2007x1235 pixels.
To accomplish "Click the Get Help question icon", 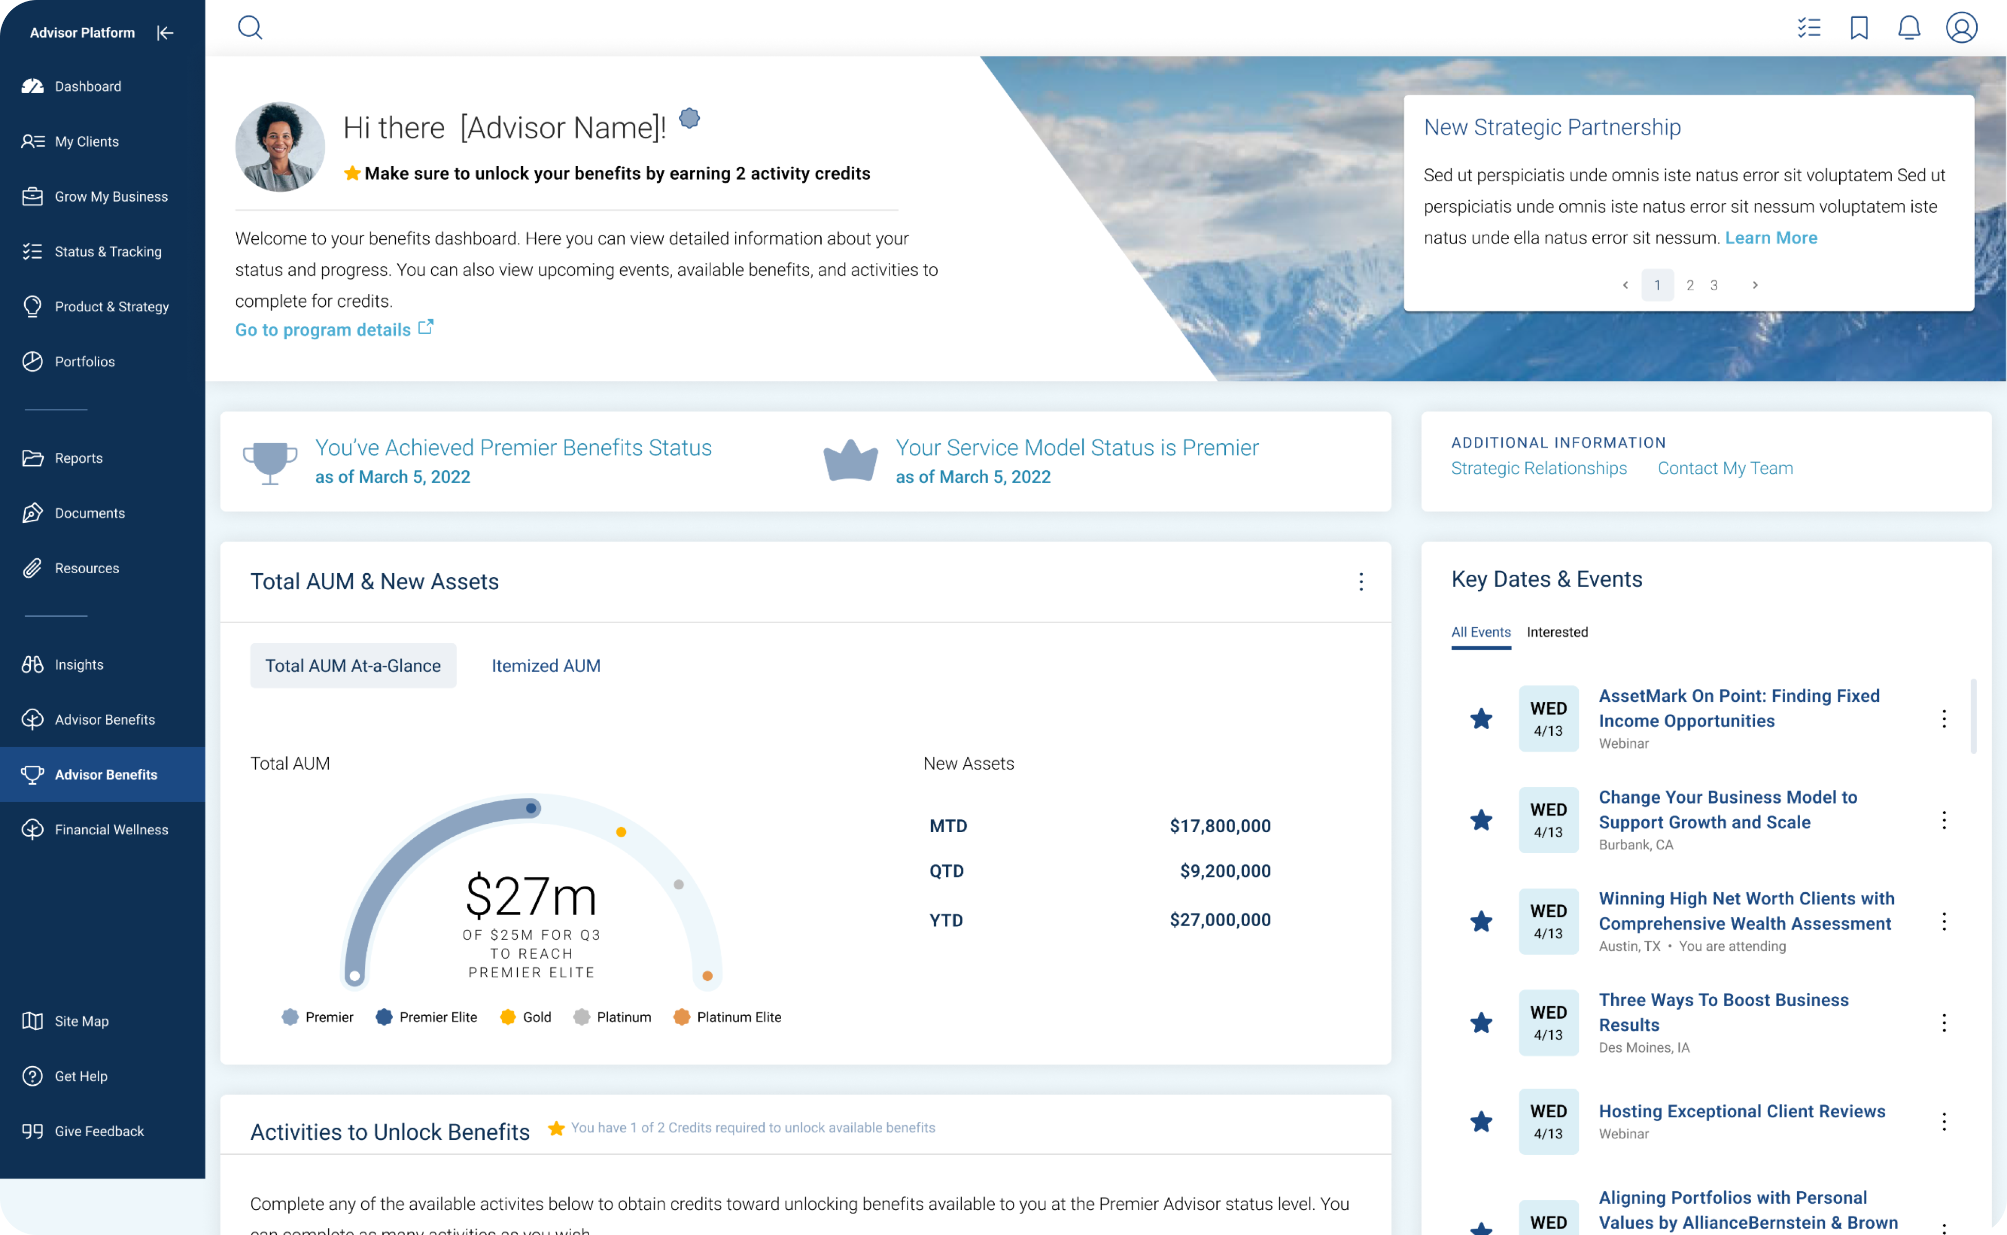I will [32, 1077].
